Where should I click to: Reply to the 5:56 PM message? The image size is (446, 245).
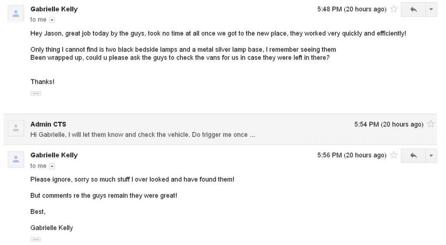point(413,156)
